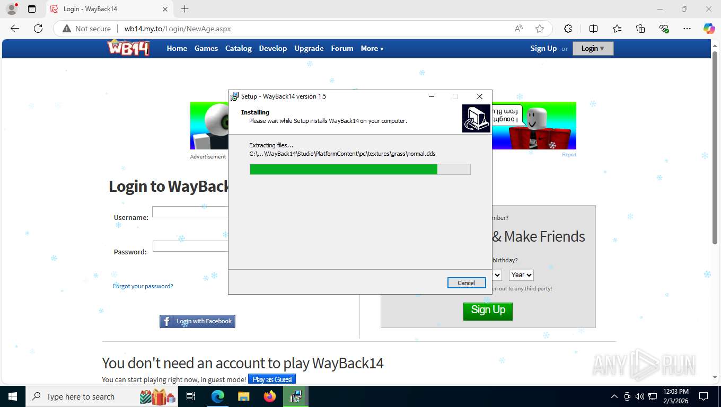
Task: Open the notification center icon
Action: pyautogui.click(x=704, y=396)
